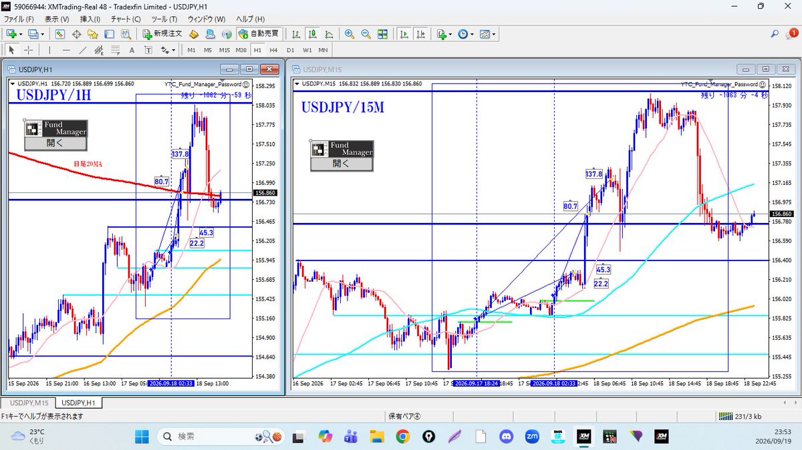Switch to the USDJPY,H1 chart tab
Screen dimensions: 802x450
(x=79, y=403)
